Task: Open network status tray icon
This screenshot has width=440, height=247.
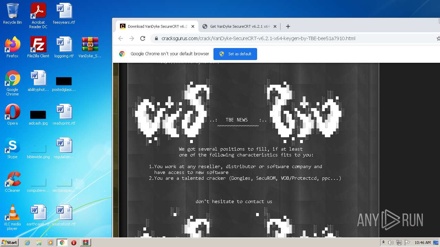Action: [x=399, y=243]
